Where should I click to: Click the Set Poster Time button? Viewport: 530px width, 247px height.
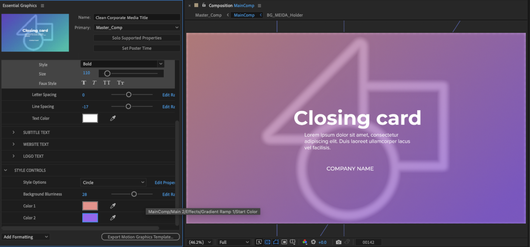coord(137,48)
